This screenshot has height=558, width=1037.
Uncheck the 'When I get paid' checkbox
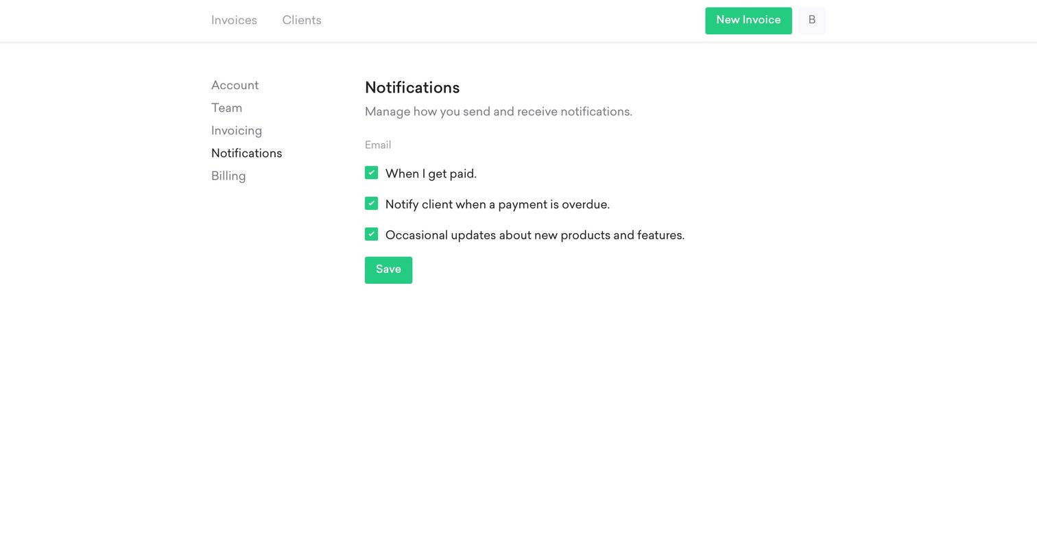371,173
